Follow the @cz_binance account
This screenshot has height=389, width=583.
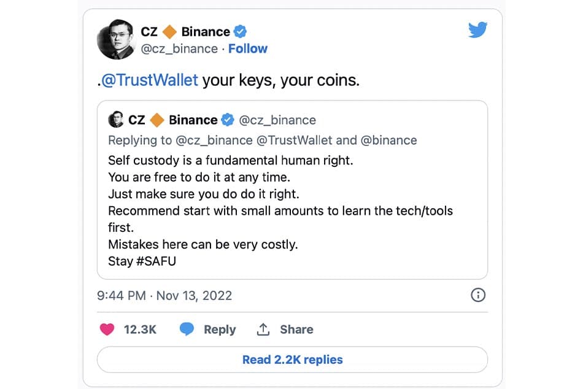tap(248, 48)
